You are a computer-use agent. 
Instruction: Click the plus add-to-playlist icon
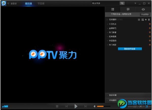pyautogui.click(x=146, y=20)
